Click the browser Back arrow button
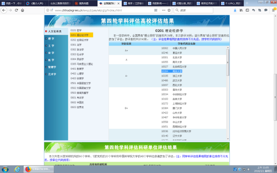Screen dimensions: 277x173 (4, 10)
